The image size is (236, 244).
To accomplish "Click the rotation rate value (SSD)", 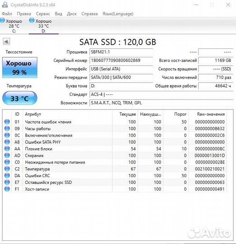I will pyautogui.click(x=216, y=69).
